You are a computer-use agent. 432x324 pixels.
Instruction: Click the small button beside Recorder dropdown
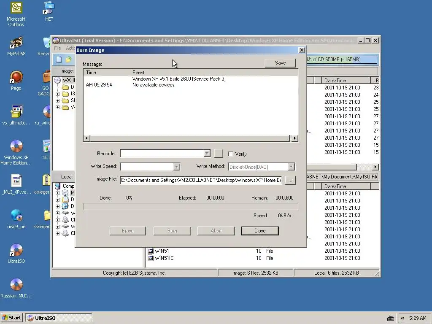[219, 154]
